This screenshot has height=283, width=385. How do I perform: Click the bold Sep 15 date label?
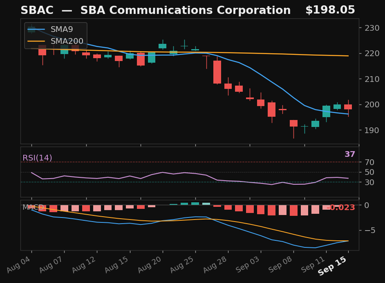coord(333,266)
